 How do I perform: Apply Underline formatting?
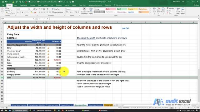[22, 12]
